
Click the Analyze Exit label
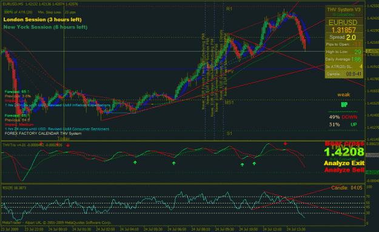coord(344,163)
